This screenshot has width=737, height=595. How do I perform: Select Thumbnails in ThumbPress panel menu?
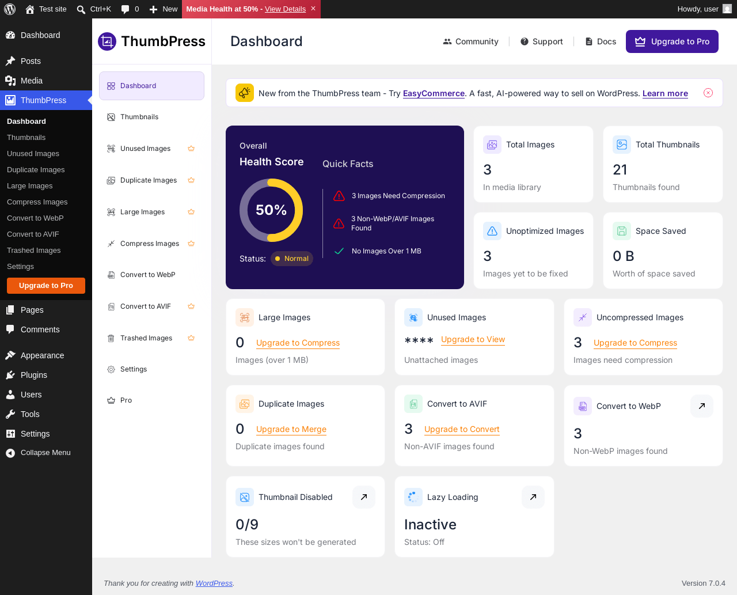click(x=151, y=117)
